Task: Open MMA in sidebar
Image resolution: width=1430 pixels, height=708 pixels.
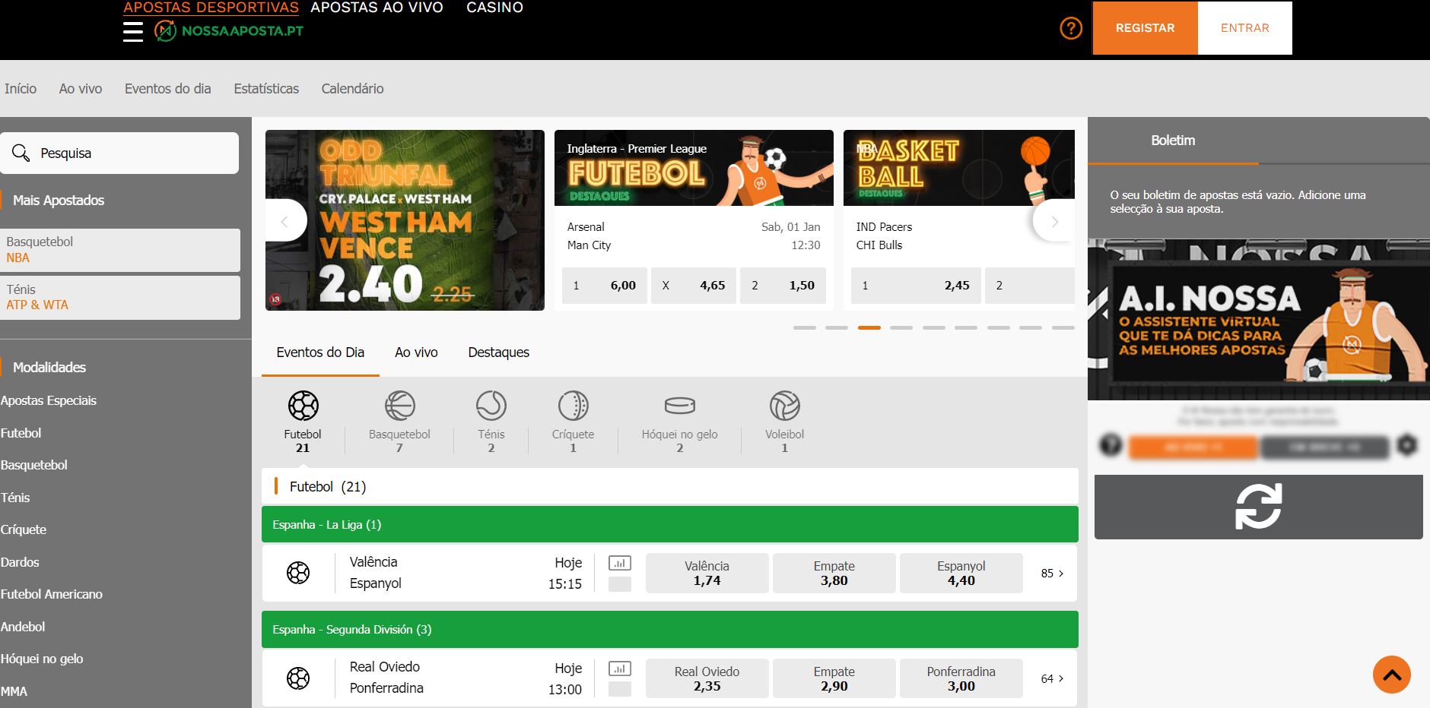Action: click(x=14, y=691)
